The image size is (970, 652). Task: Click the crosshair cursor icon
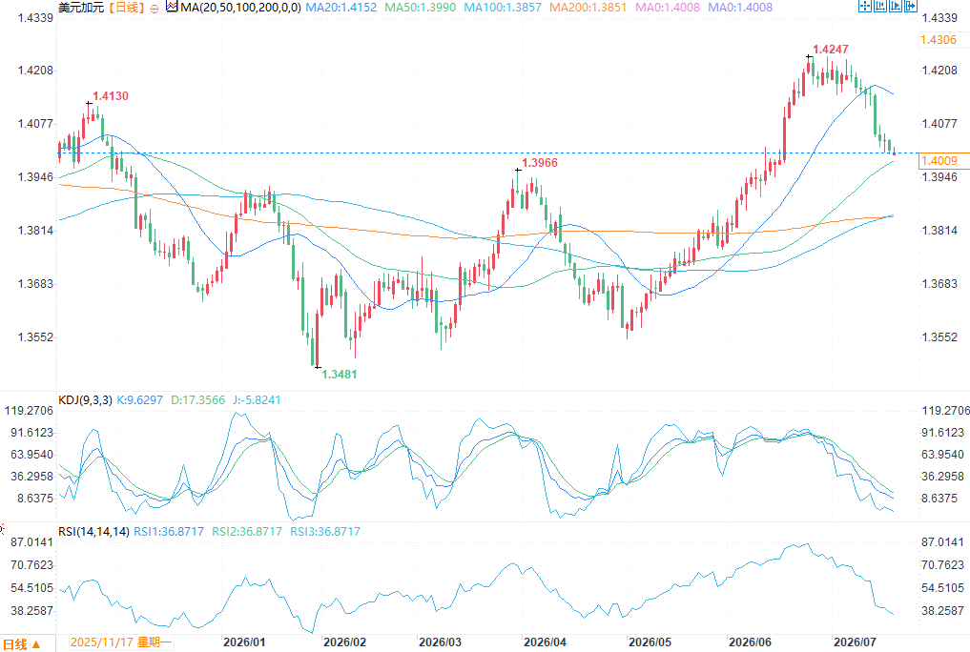[x=865, y=6]
